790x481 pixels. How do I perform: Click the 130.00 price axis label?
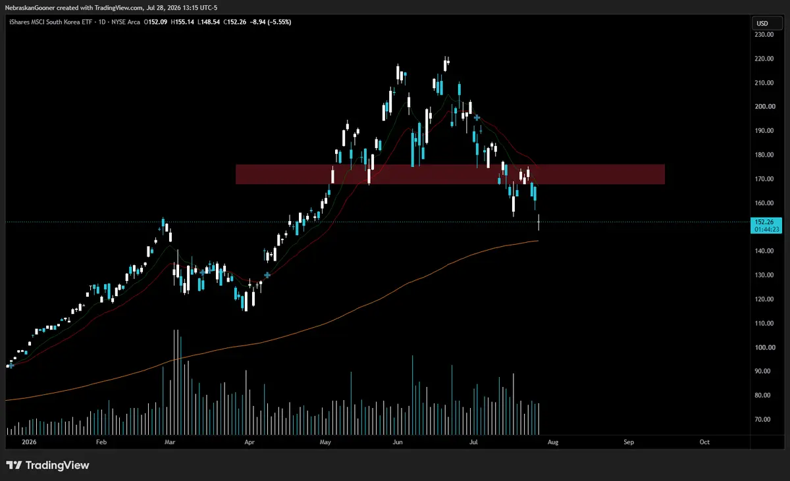point(764,275)
